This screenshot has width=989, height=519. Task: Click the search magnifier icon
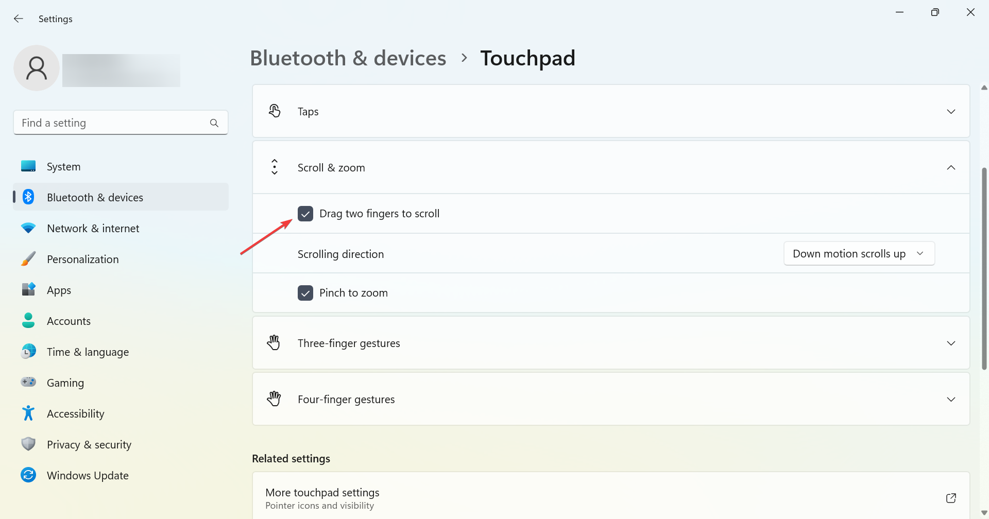coord(214,123)
